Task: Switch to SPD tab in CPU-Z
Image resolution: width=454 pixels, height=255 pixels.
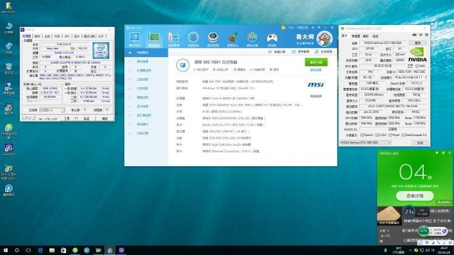Action: click(67, 36)
